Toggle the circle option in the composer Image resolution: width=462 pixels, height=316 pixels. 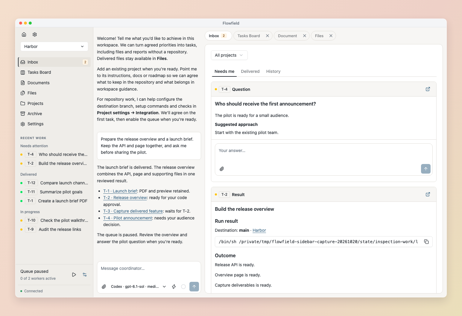point(183,287)
